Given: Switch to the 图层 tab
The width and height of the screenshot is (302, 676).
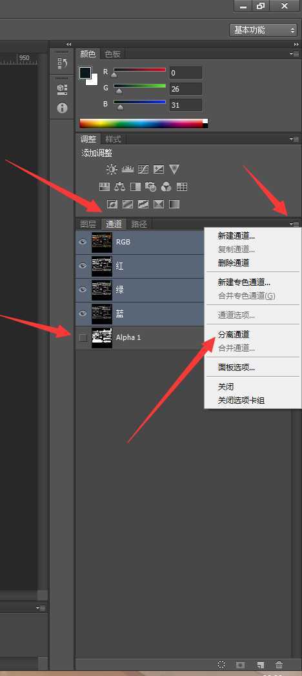Looking at the screenshot, I should click(x=88, y=224).
